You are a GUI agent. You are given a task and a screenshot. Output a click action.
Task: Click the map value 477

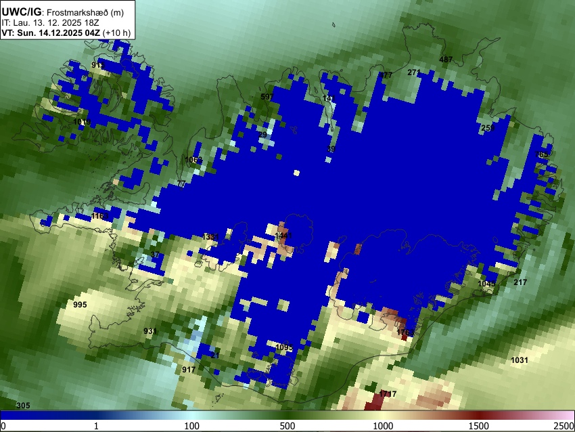[x=386, y=75]
